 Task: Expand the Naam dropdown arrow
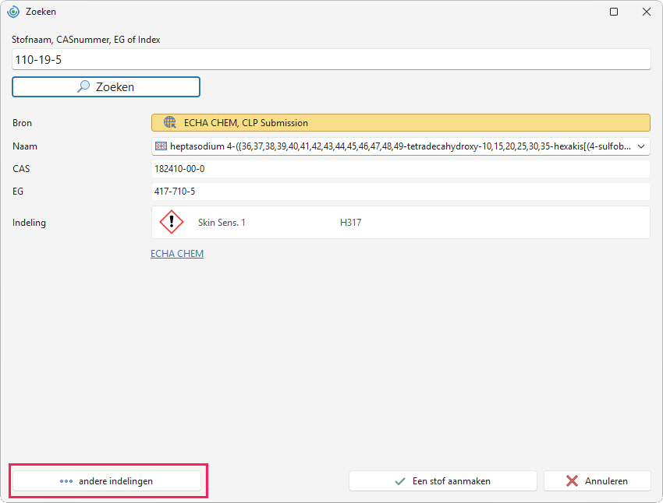point(641,146)
